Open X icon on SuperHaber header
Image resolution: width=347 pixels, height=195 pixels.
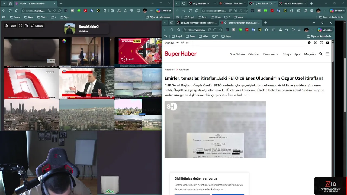(x=315, y=43)
